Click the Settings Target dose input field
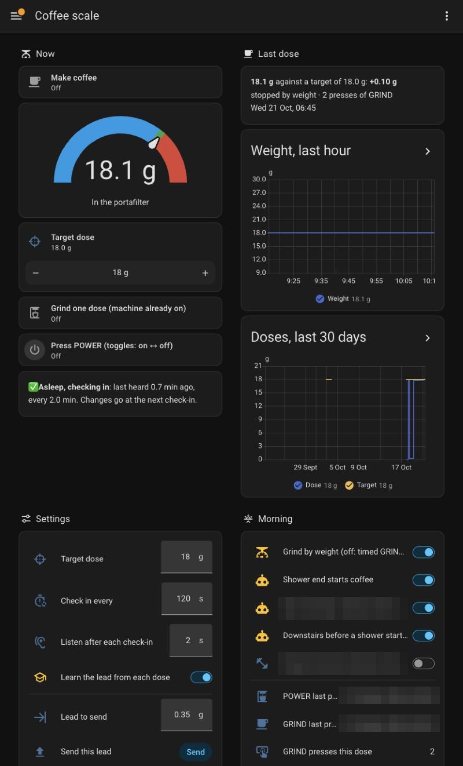Image resolution: width=463 pixels, height=766 pixels. pos(186,557)
